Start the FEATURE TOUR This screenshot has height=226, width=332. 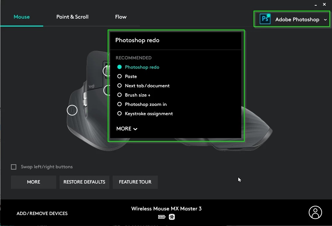(135, 182)
